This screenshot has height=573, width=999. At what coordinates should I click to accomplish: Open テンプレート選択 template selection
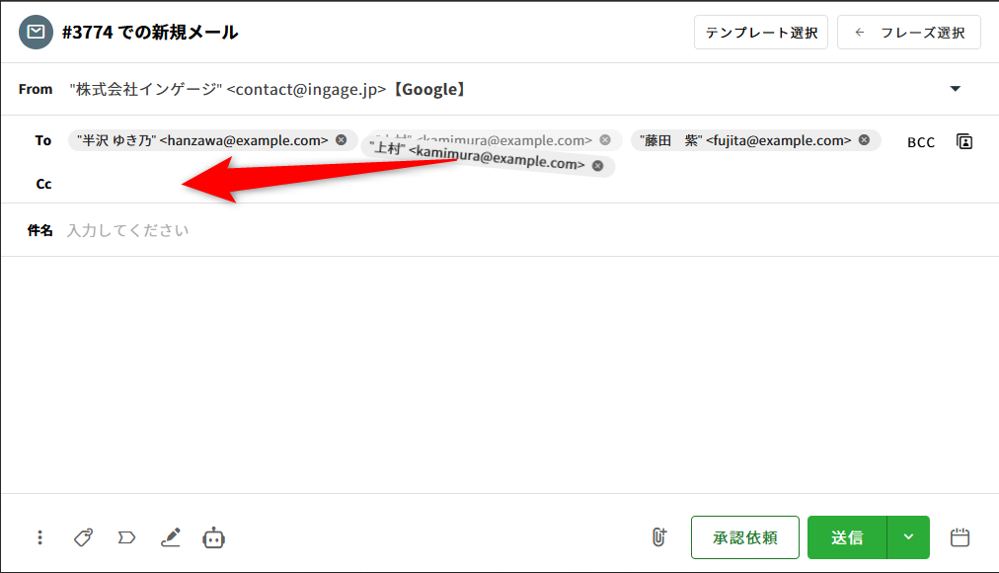click(761, 33)
